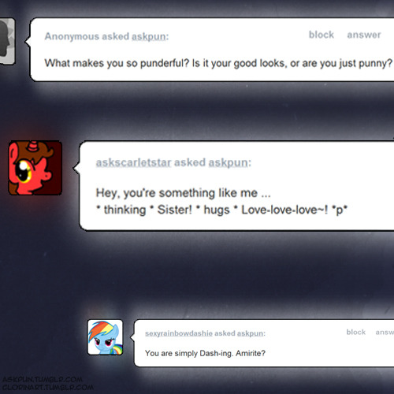Click the speech bubble pointer beside unicorn avatar
Viewport: 394px width, 394px height.
(76, 169)
